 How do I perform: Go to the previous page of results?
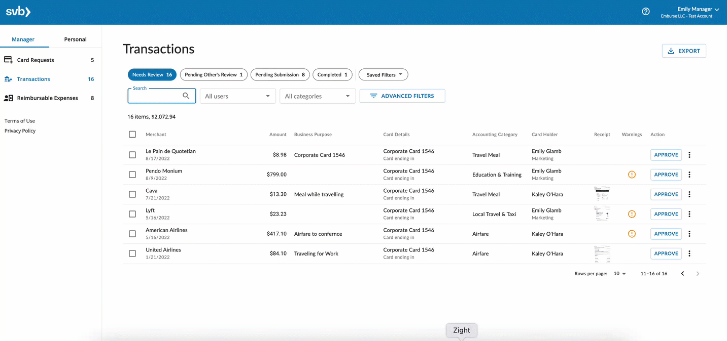tap(682, 274)
